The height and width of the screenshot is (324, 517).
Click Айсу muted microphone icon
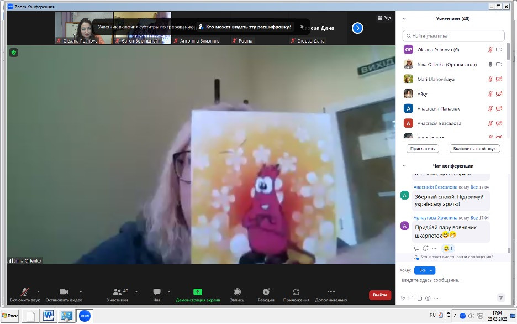[x=490, y=93]
